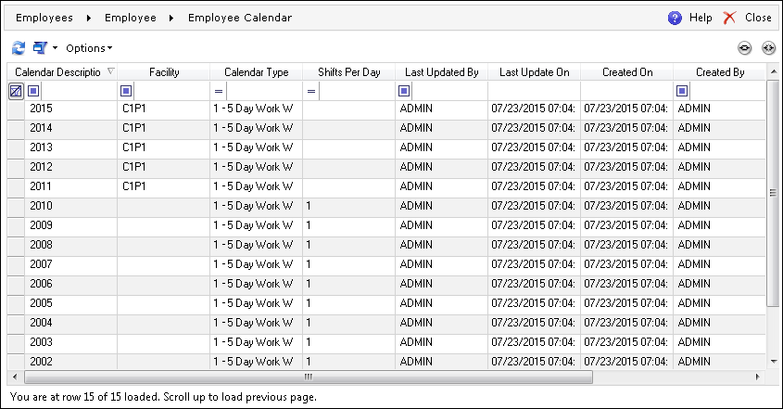The image size is (783, 409).
Task: Toggle filter operator box under Facility
Action: [x=126, y=91]
